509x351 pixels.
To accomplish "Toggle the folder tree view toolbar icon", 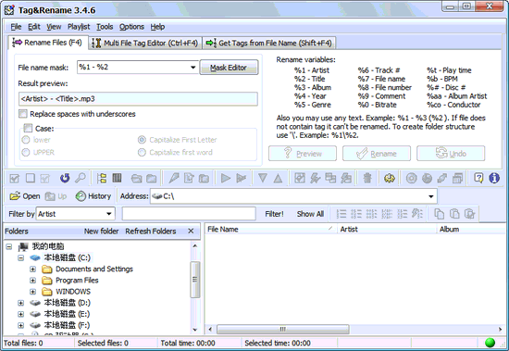I will coord(102,178).
